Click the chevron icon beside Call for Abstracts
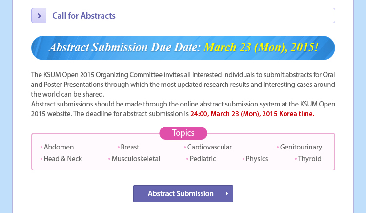Image resolution: width=366 pixels, height=213 pixels. coord(39,16)
